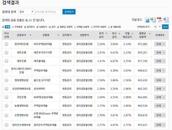This screenshot has height=130, width=172.
Task: Download results as Word file icon
Action: pos(166,20)
